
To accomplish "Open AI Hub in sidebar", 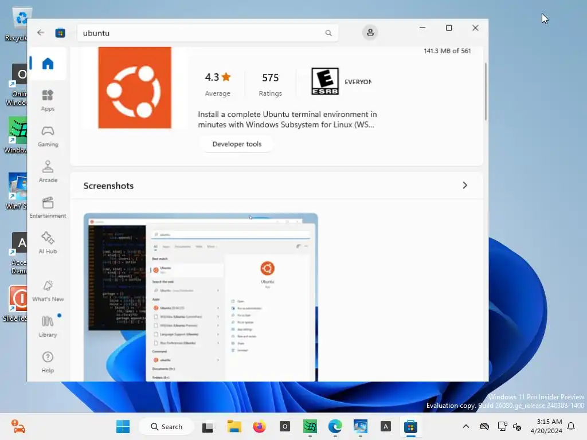I will (48, 243).
